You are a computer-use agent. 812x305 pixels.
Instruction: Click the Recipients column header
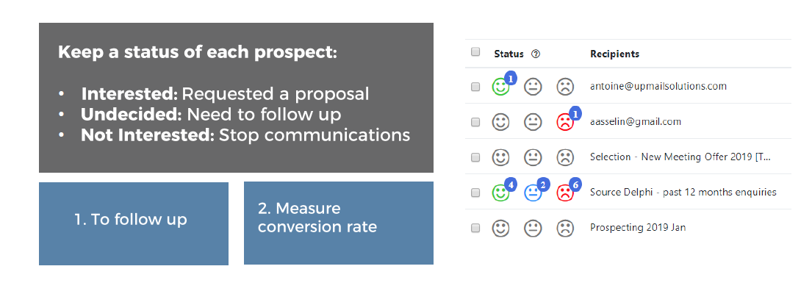coord(615,54)
